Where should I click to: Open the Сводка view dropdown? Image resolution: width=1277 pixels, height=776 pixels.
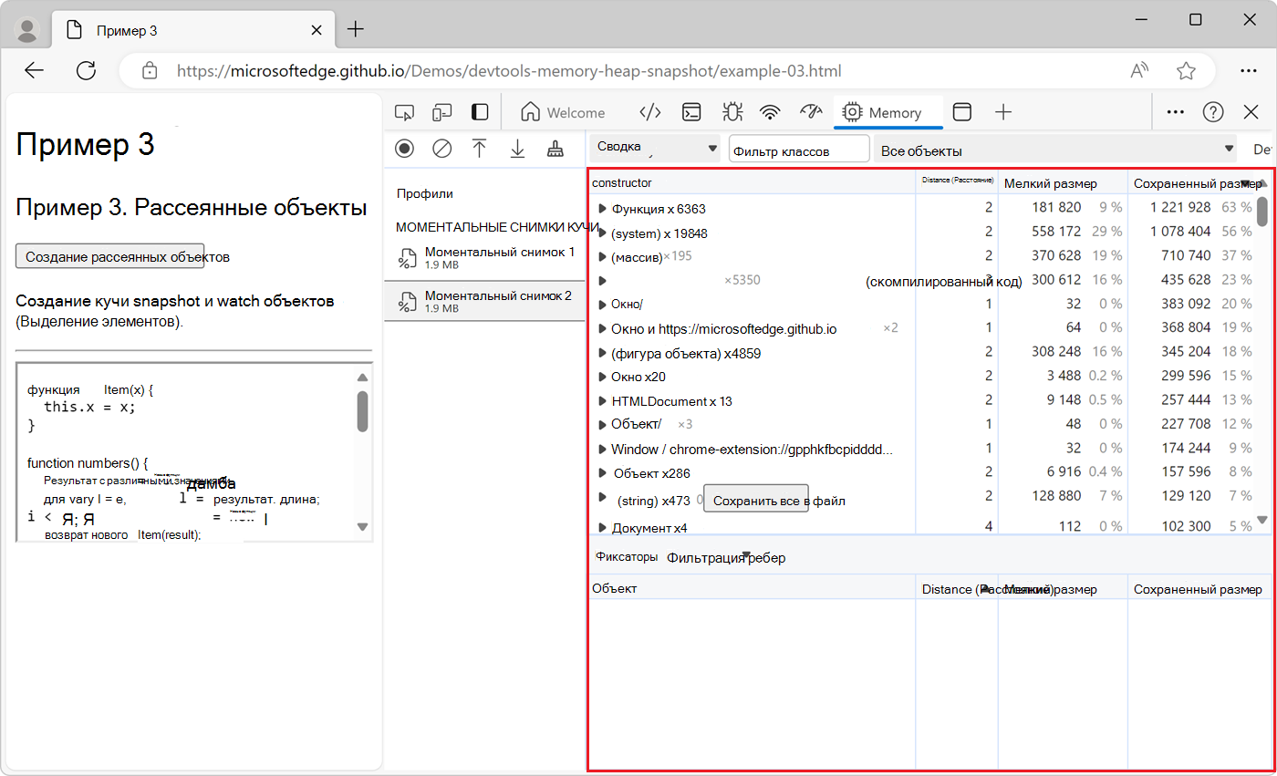(x=656, y=148)
